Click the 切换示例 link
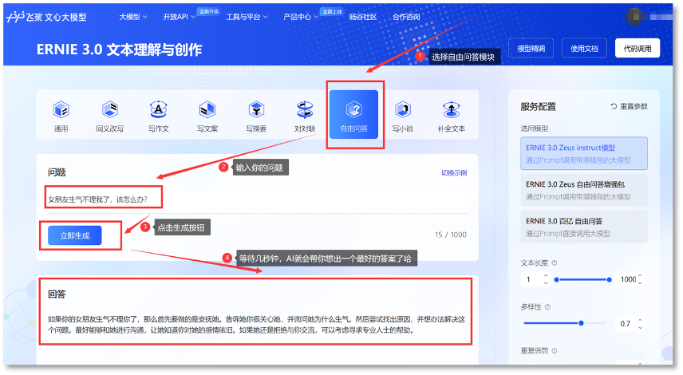683x375 pixels. point(454,173)
